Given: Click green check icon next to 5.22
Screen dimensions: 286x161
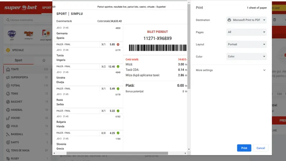Looking at the screenshot, I should [x=118, y=111].
